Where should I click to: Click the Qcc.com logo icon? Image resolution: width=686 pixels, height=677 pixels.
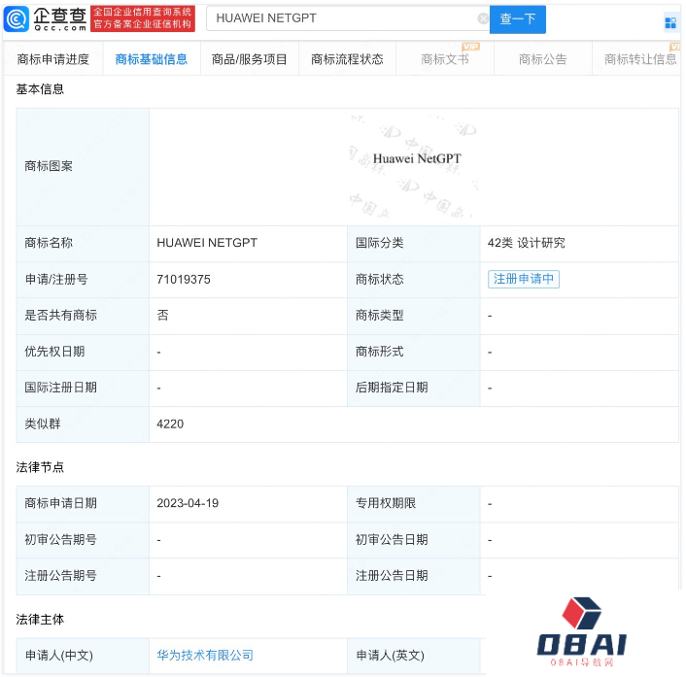point(17,18)
